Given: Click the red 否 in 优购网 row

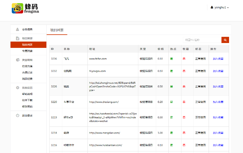Looking at the screenshot, I should pos(184,71).
